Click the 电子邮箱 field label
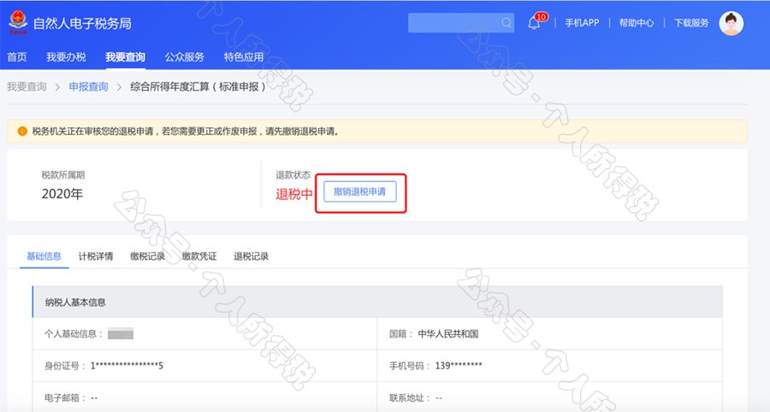 tap(65, 397)
